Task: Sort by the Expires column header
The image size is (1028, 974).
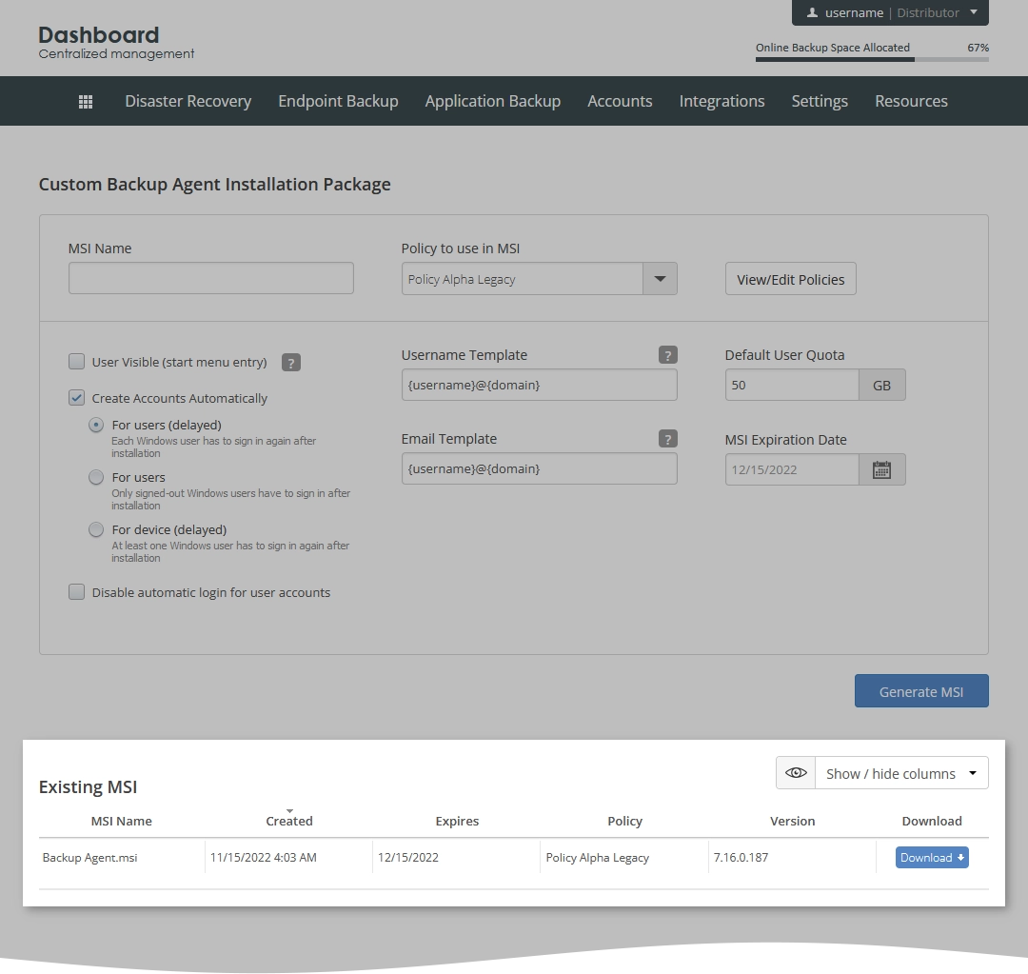Action: tap(457, 821)
